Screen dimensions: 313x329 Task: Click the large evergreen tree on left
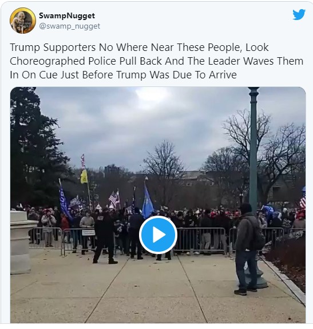click(34, 147)
